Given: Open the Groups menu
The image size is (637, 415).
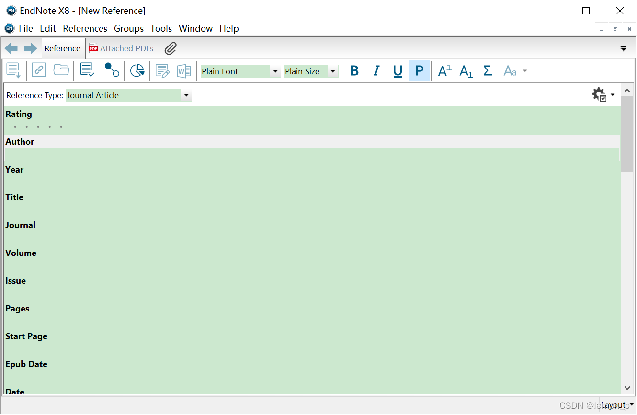Looking at the screenshot, I should click(129, 29).
